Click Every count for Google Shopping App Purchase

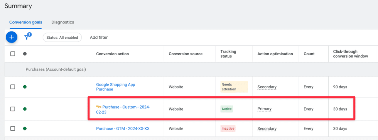click(309, 87)
